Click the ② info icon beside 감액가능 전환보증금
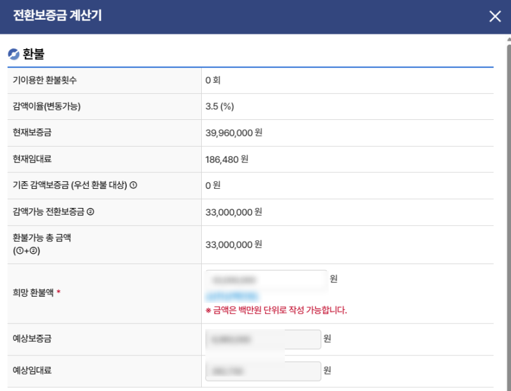Screen dimensions: 511x391 [x=90, y=212]
